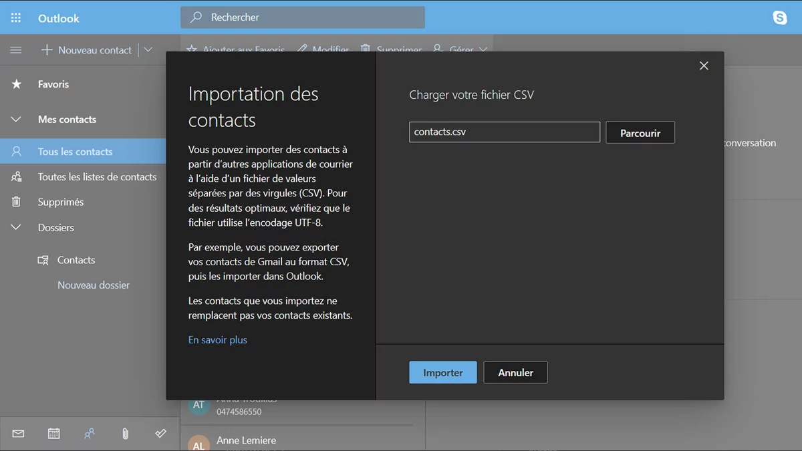
Task: Collapse the Mes contacts section
Action: (17, 120)
